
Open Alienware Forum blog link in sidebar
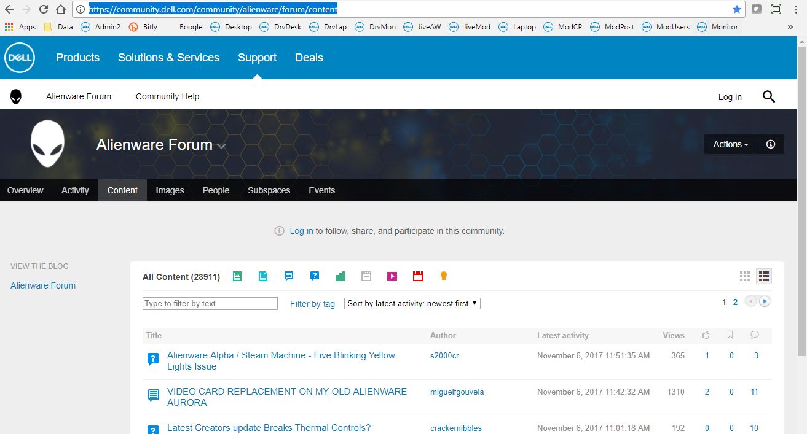(43, 285)
